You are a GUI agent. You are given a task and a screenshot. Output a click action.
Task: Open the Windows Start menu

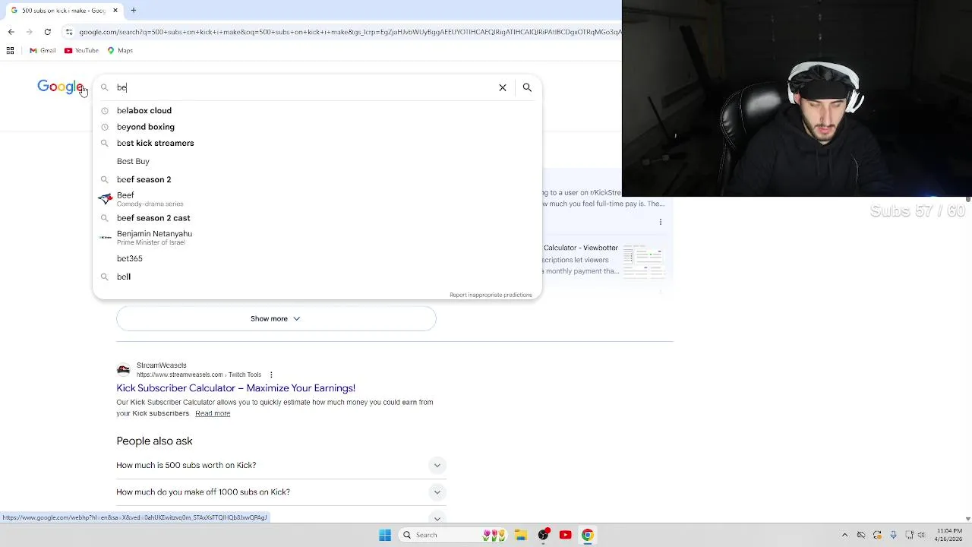click(385, 535)
